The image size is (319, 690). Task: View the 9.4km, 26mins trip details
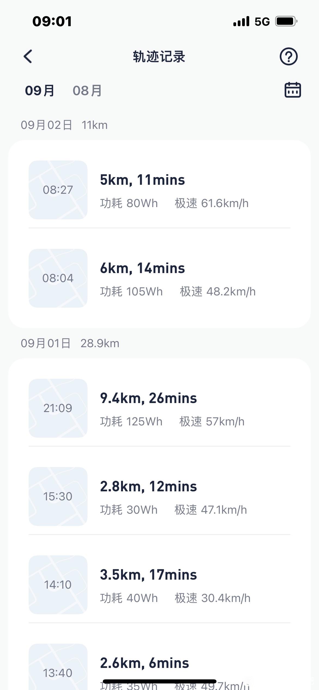pos(159,408)
